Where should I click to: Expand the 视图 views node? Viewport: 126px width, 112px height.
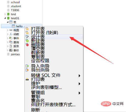pyautogui.click(x=8, y=30)
